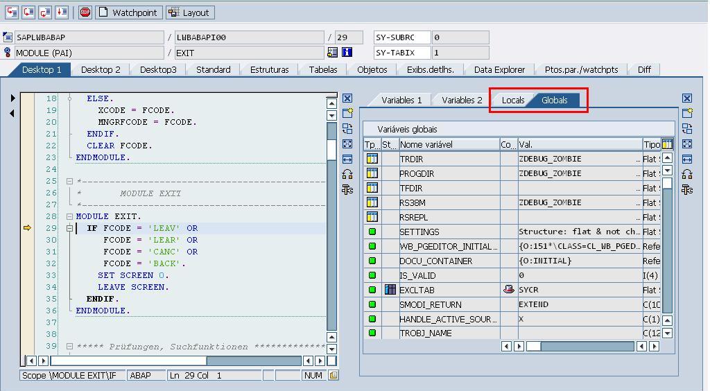
Task: Click the red stop breakpoint icon
Action: click(x=85, y=12)
